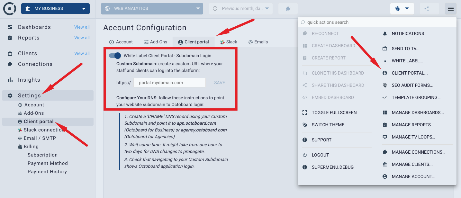The width and height of the screenshot is (461, 198).
Task: Open Clients in the sidebar
Action: point(27,53)
